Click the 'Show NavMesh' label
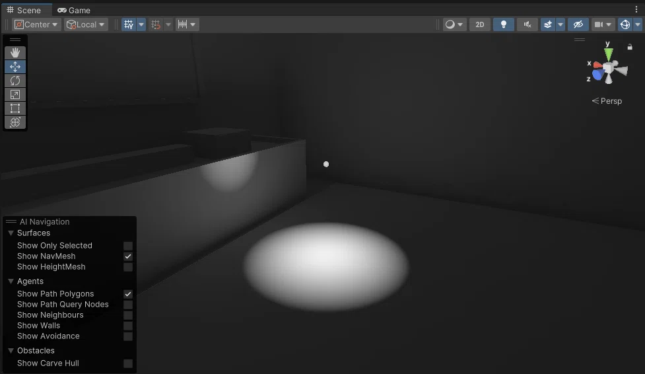The width and height of the screenshot is (645, 374). click(46, 256)
